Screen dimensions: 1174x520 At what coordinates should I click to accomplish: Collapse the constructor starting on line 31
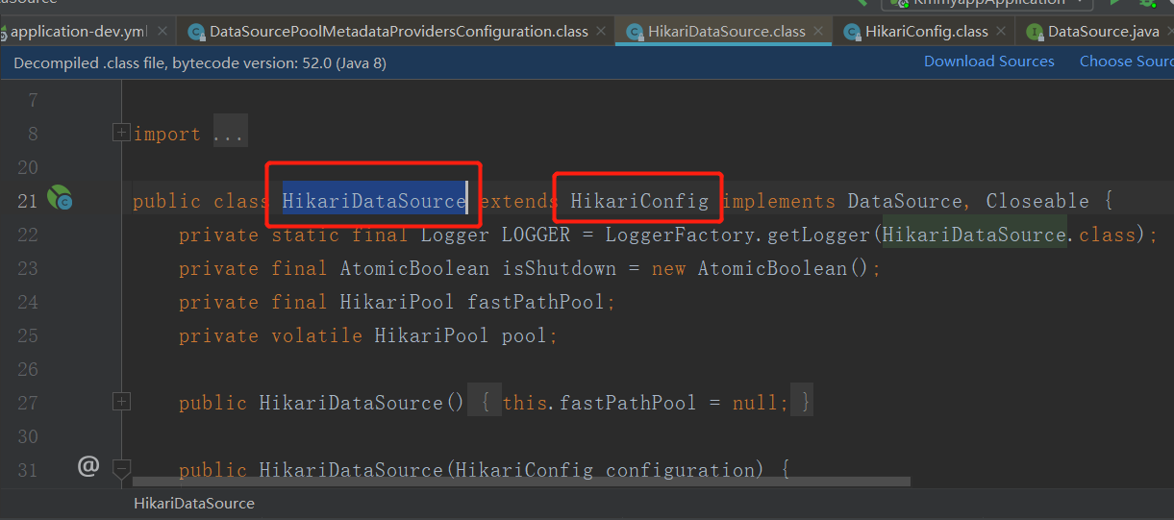point(121,468)
